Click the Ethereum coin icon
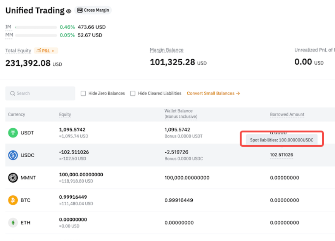Viewport: 335px width, 241px height. pyautogui.click(x=13, y=223)
